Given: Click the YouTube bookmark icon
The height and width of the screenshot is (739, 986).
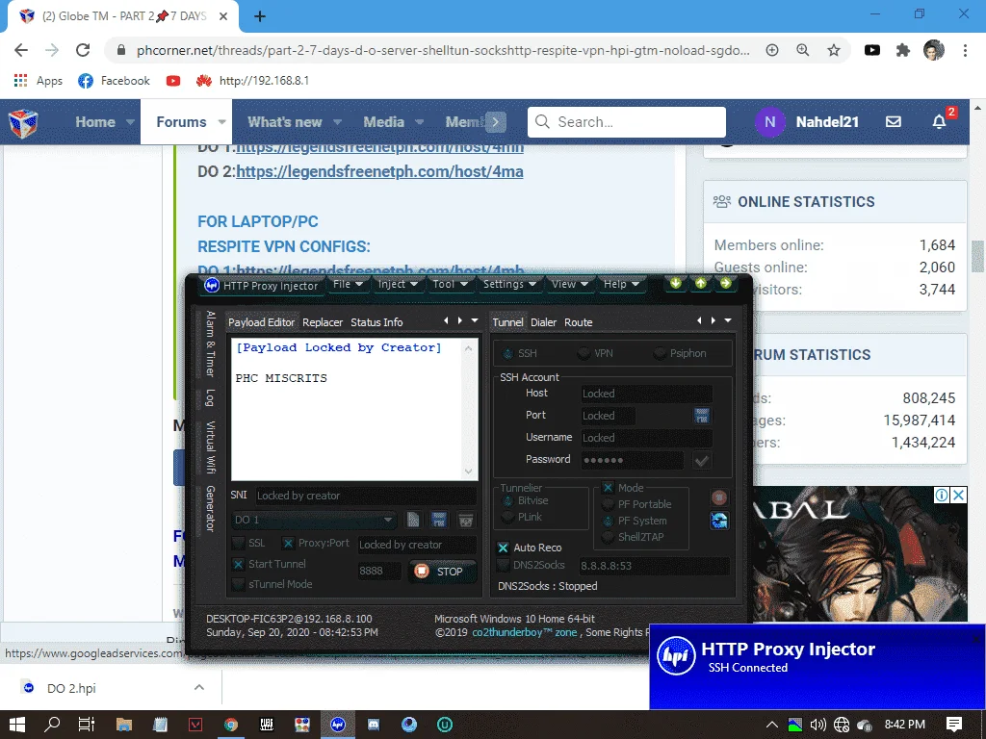Looking at the screenshot, I should point(173,81).
